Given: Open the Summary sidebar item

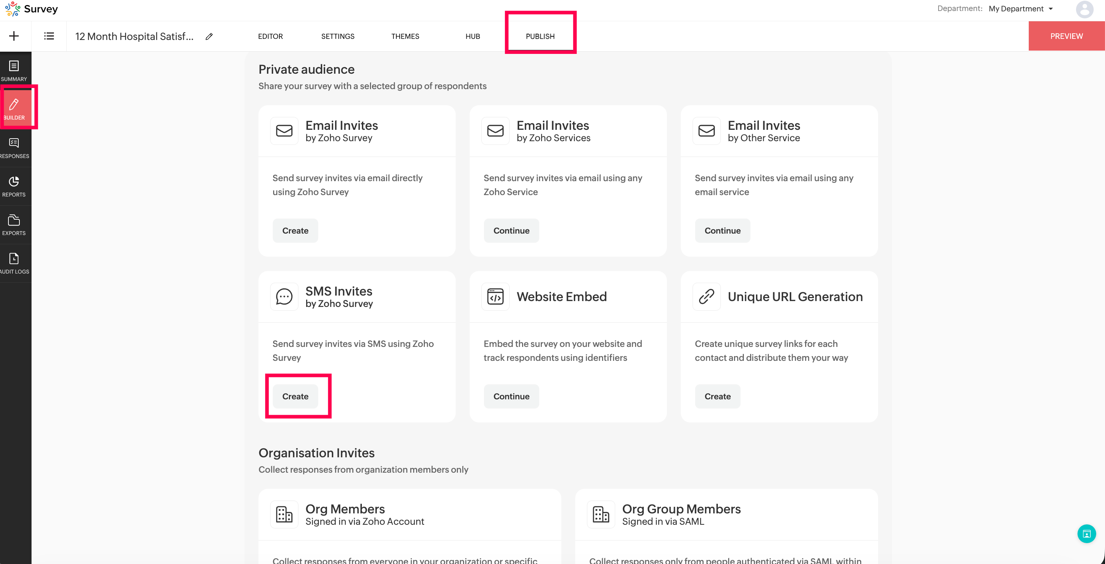Looking at the screenshot, I should click(14, 71).
